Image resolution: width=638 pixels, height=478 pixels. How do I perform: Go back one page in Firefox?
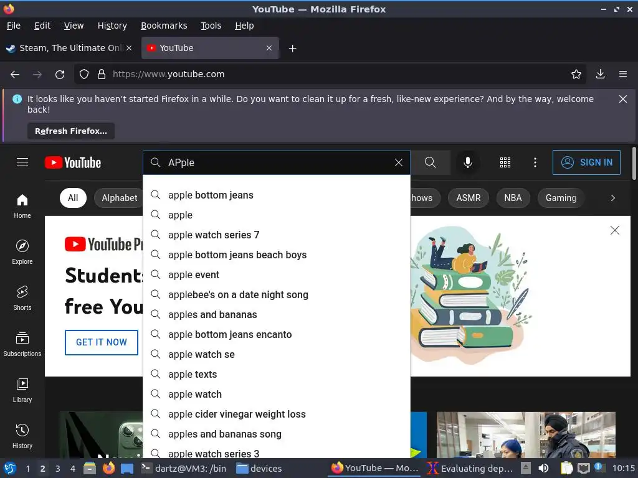(15, 75)
